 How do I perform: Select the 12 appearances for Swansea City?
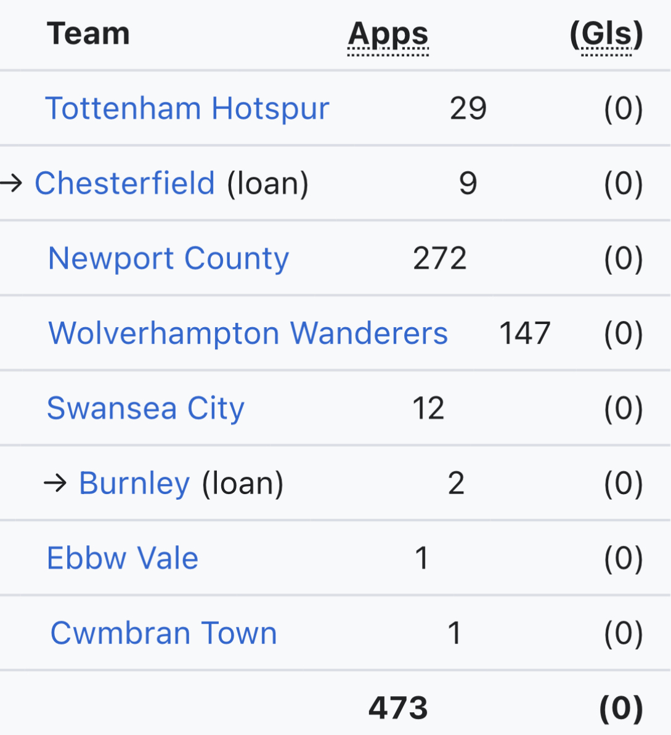[x=428, y=408]
